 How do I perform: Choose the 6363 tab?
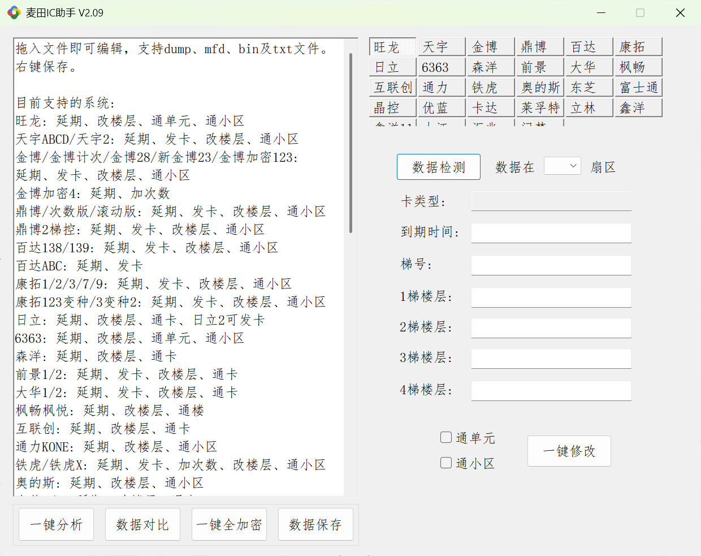[x=442, y=67]
